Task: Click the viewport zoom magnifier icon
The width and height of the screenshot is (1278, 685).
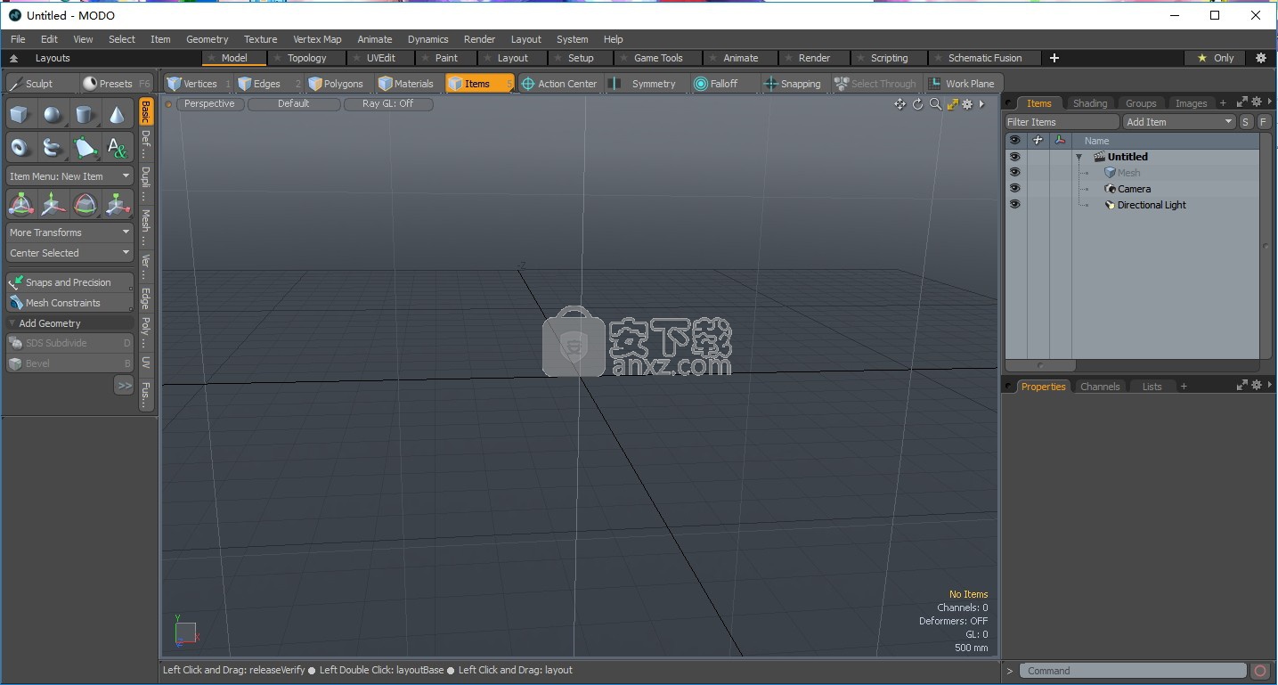Action: (x=935, y=104)
